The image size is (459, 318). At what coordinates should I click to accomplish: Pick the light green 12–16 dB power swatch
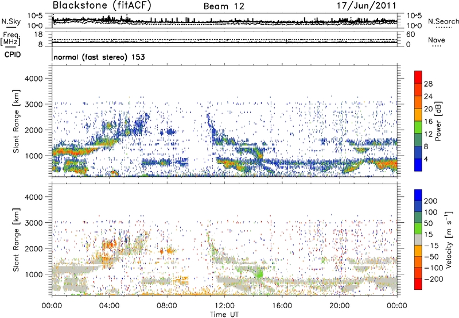pos(418,127)
